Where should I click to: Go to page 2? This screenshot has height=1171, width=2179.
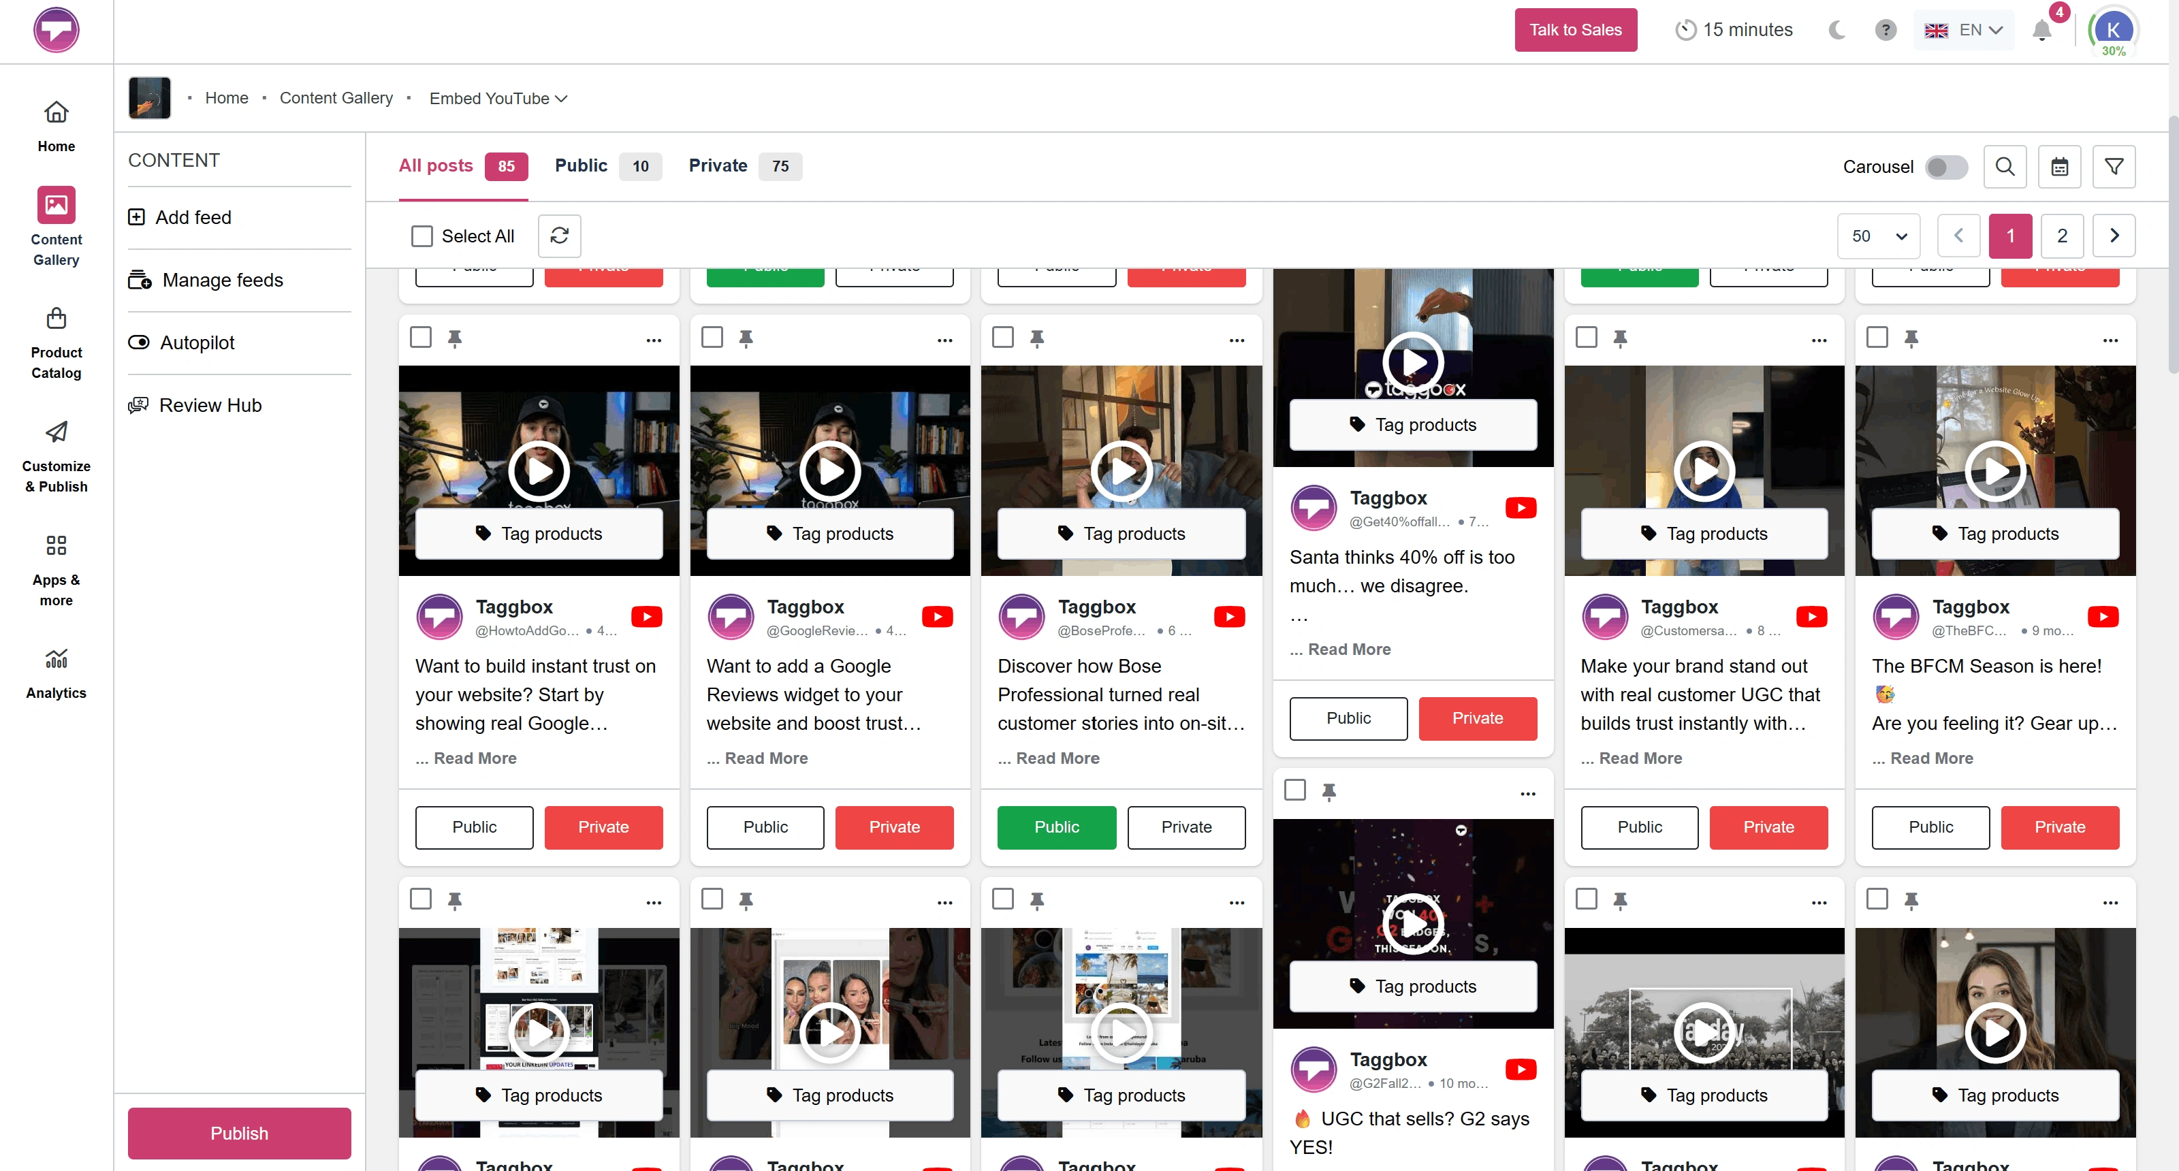[2061, 236]
